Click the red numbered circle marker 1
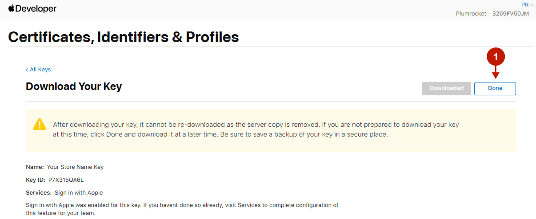The height and width of the screenshot is (219, 536). tap(496, 56)
